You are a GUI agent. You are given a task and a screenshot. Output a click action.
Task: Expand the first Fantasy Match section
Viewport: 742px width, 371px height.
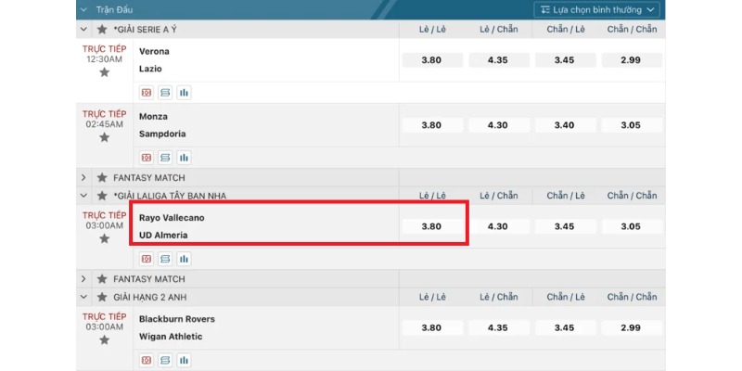pyautogui.click(x=84, y=177)
